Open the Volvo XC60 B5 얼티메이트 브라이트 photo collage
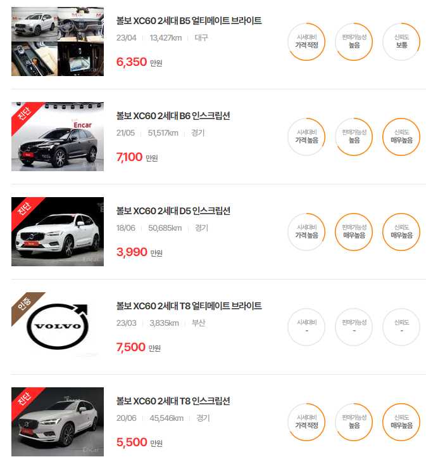The height and width of the screenshot is (464, 426). pyautogui.click(x=58, y=41)
